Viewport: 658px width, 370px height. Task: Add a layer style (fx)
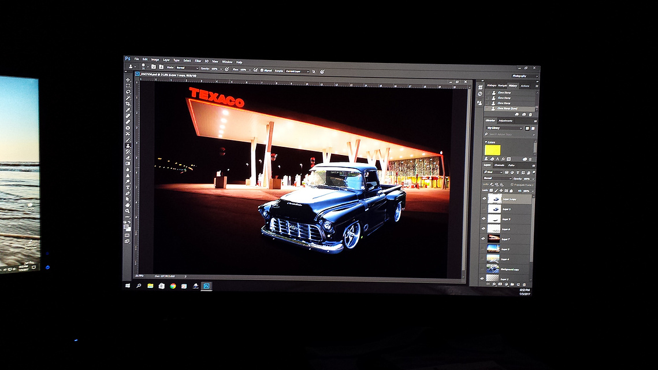tap(494, 284)
